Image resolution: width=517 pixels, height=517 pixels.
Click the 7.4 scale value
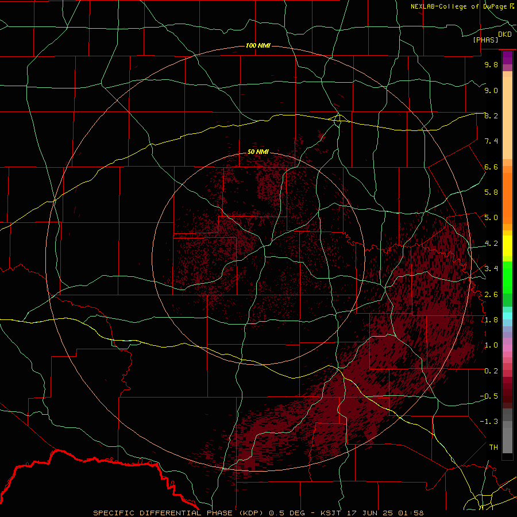click(x=491, y=141)
